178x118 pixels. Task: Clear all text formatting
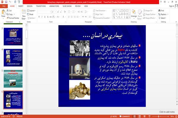[x=65, y=12]
